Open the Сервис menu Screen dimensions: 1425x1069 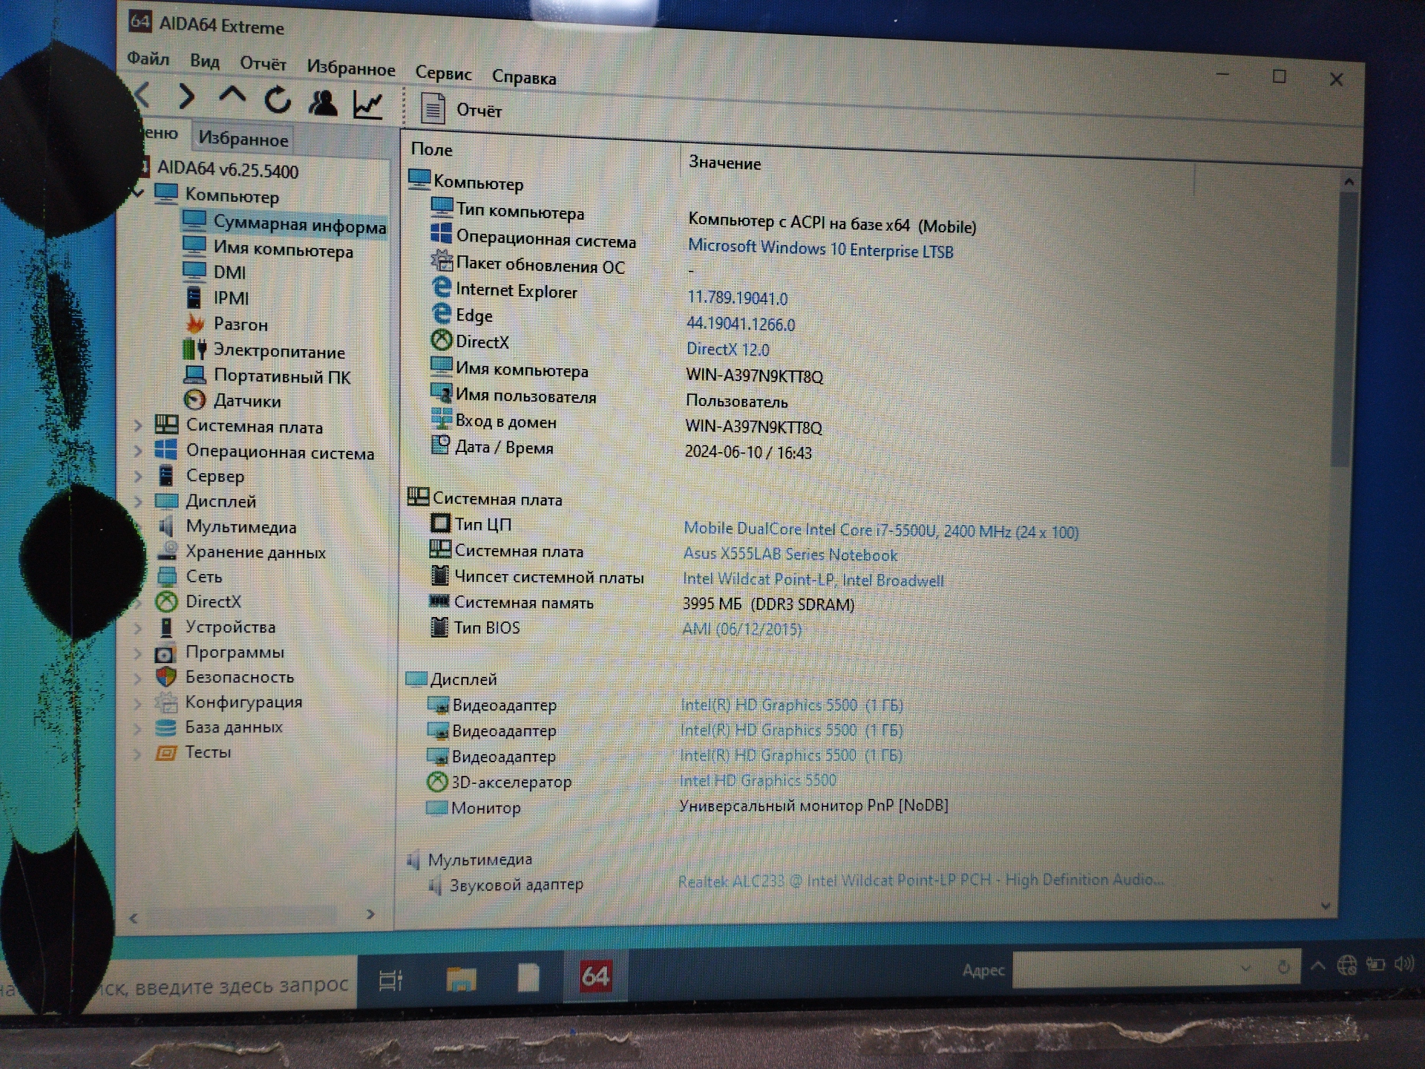(x=443, y=73)
